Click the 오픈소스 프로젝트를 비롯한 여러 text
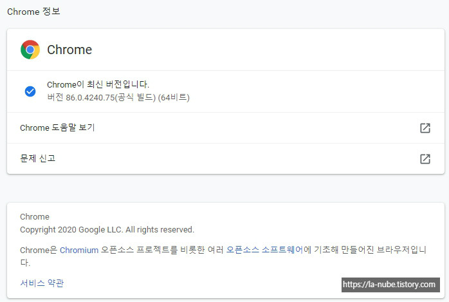Image resolution: width=449 pixels, height=302 pixels. coord(162,250)
